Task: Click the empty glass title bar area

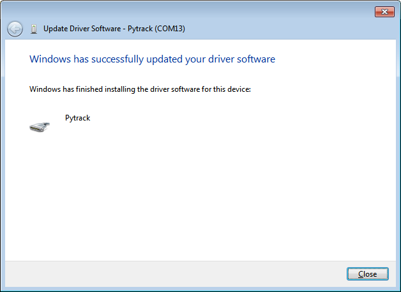Action: [192, 11]
